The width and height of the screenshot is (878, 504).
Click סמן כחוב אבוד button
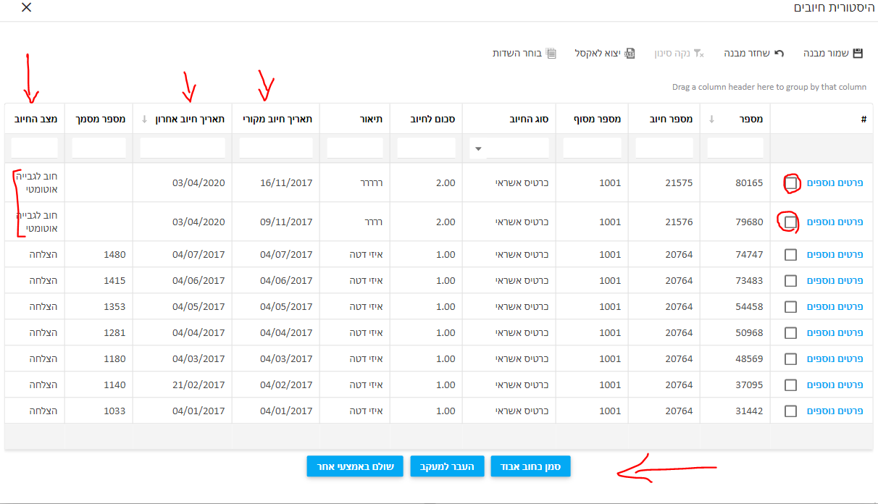(x=531, y=467)
